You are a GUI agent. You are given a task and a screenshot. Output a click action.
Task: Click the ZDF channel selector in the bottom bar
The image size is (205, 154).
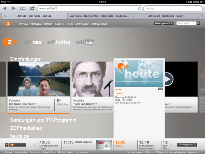[x=18, y=145]
